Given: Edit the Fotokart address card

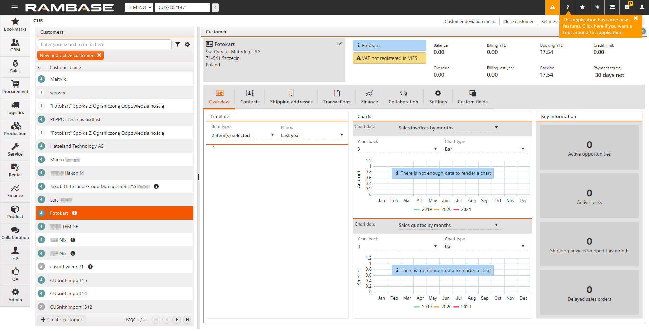Looking at the screenshot, I should click(x=340, y=44).
